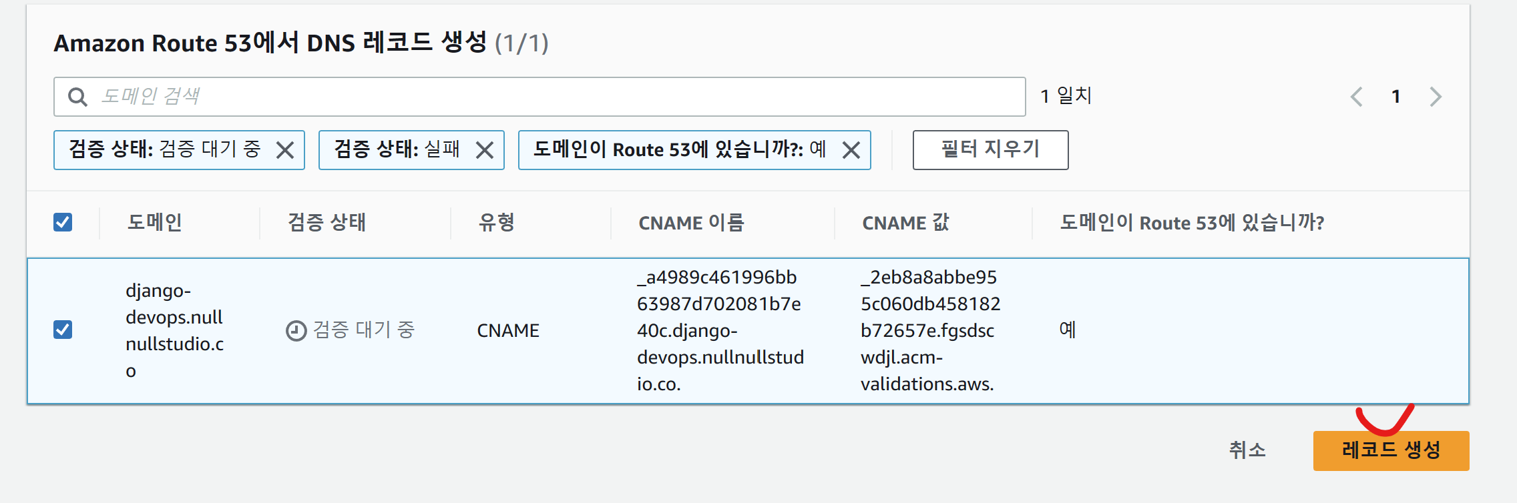1517x503 pixels.
Task: Click the 검증 상태: 검증 대기 중 filter label
Action: (x=165, y=149)
